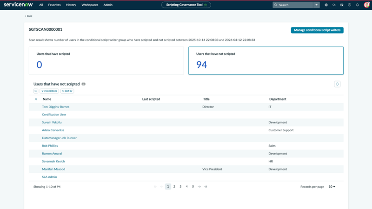This screenshot has width=372, height=209.
Task: Jump to last page arrow
Action: pyautogui.click(x=206, y=187)
